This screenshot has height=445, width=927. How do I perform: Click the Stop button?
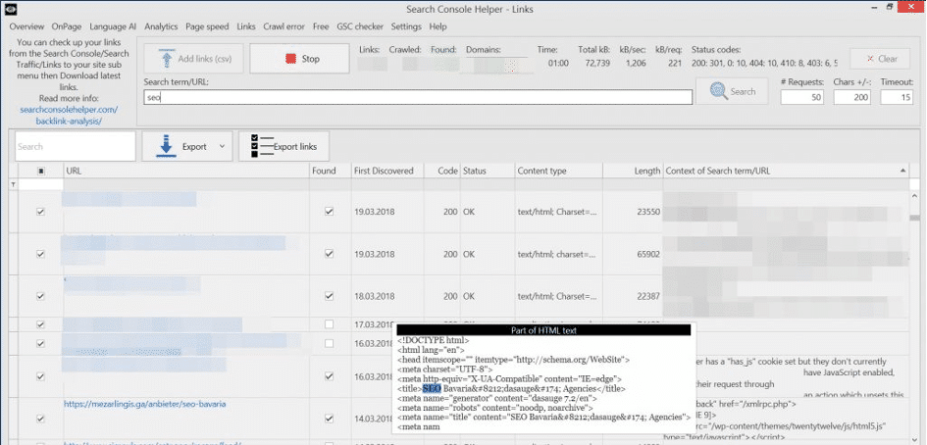300,59
